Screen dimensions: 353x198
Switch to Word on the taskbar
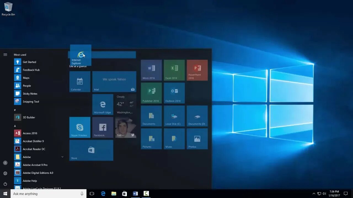135,194
